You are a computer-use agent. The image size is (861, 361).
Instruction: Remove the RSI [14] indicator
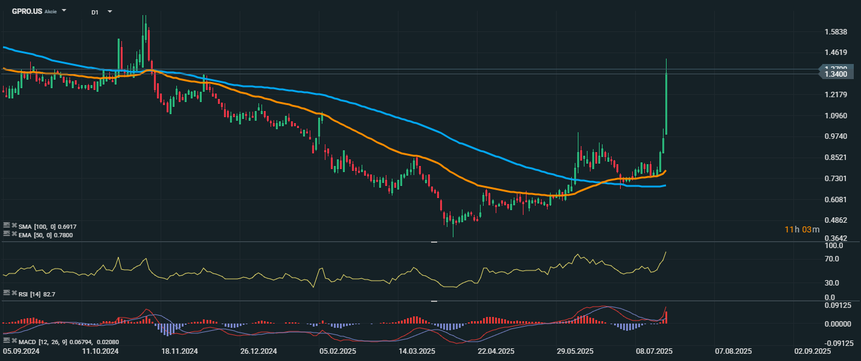tap(14, 293)
